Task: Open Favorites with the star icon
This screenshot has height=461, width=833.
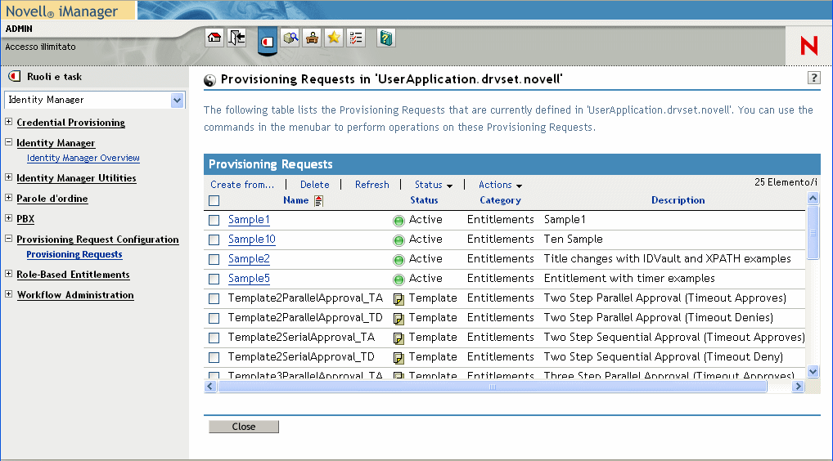Action: point(334,38)
